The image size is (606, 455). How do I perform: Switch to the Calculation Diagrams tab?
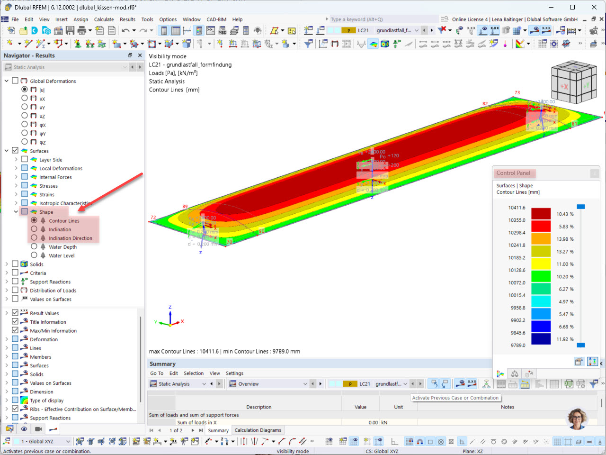258,430
